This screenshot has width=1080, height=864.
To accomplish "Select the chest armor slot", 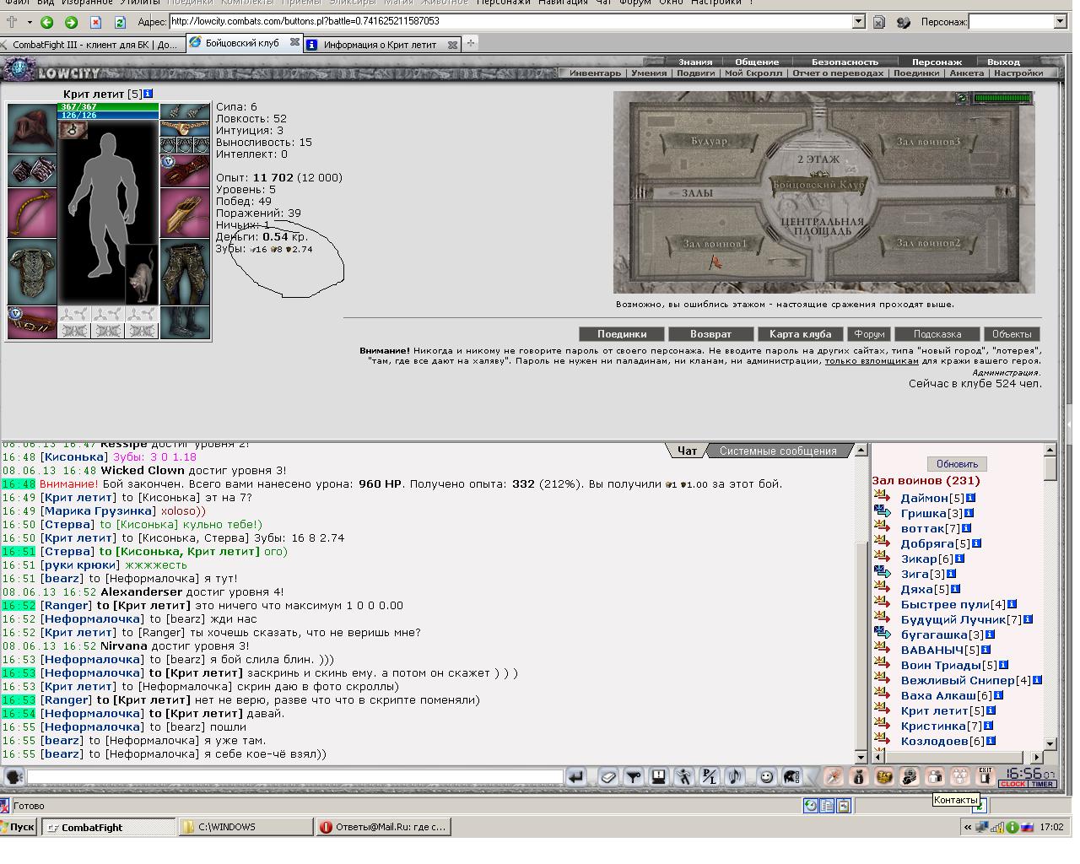I will point(32,271).
